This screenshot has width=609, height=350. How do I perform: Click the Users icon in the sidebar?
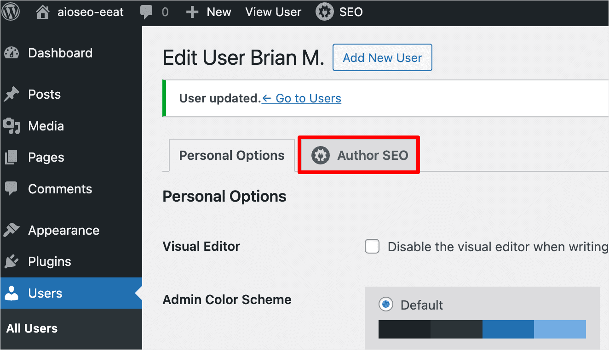tap(11, 293)
